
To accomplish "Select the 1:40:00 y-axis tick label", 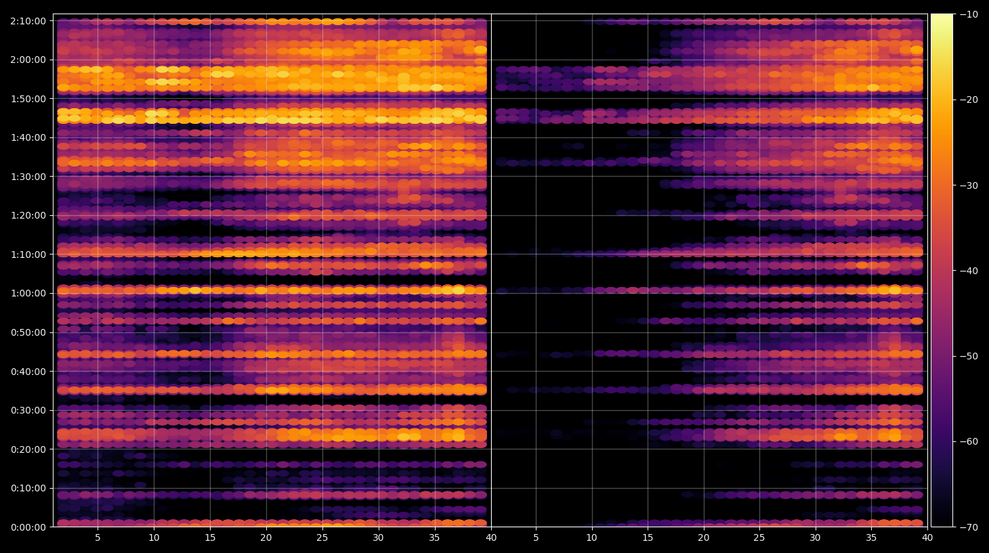I will coord(28,137).
